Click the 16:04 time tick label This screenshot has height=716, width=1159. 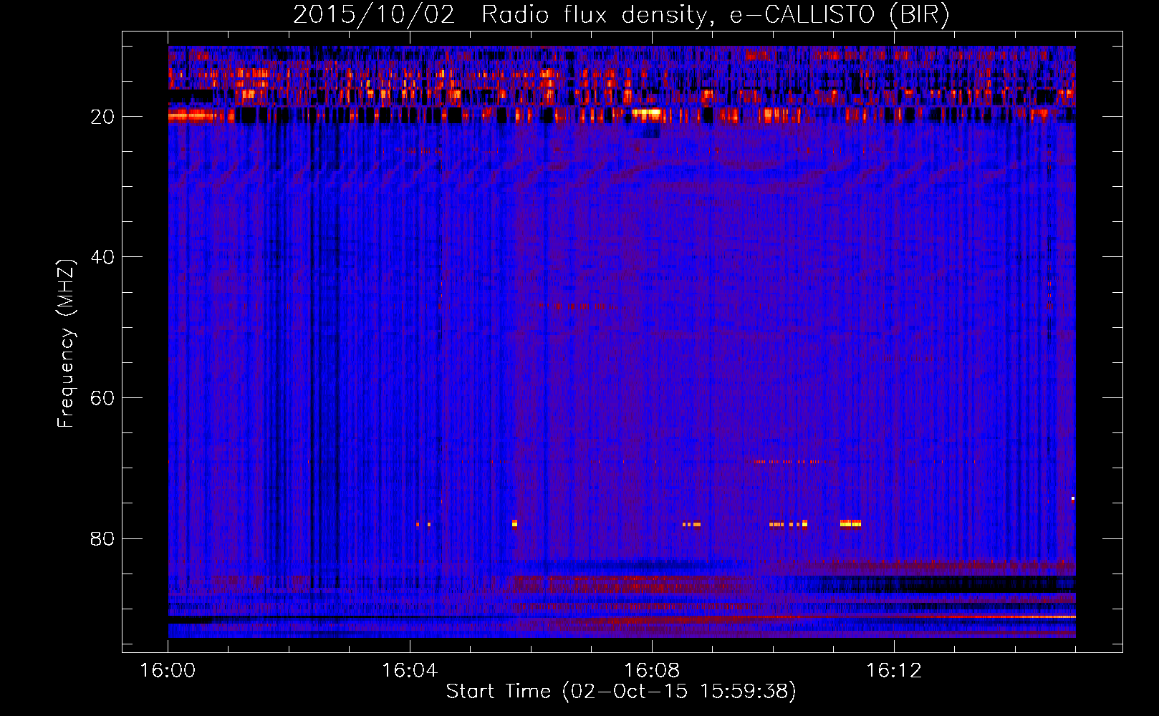410,670
